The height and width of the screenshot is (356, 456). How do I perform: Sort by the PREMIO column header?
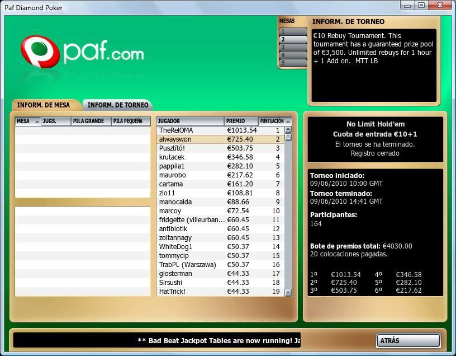[x=241, y=121]
